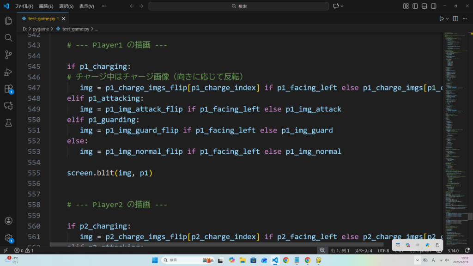473x266 pixels.
Task: Open the Search view in activity bar
Action: point(8,38)
